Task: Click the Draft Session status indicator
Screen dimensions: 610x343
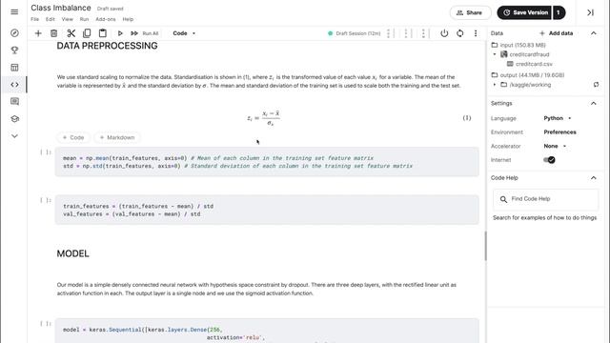Action: pyautogui.click(x=354, y=33)
